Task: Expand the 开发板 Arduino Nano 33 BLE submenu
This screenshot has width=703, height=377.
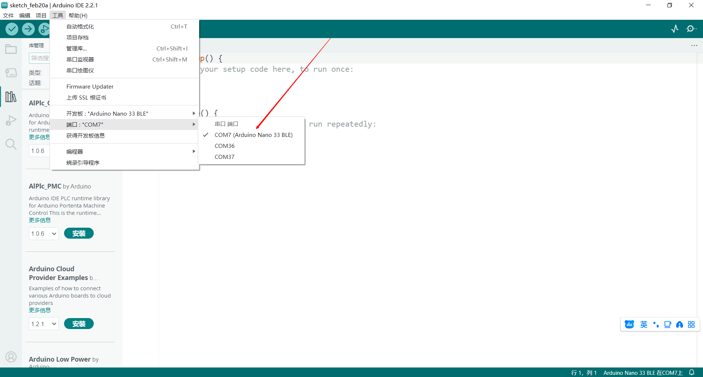Action: pos(124,113)
